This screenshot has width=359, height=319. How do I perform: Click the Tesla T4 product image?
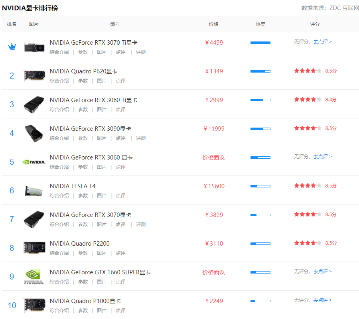tap(34, 191)
